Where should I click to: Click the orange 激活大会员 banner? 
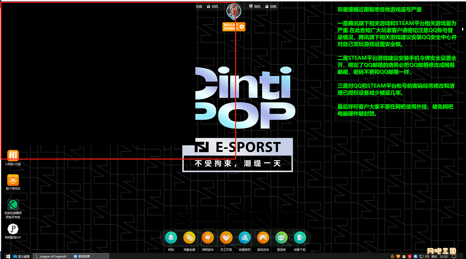point(234,27)
